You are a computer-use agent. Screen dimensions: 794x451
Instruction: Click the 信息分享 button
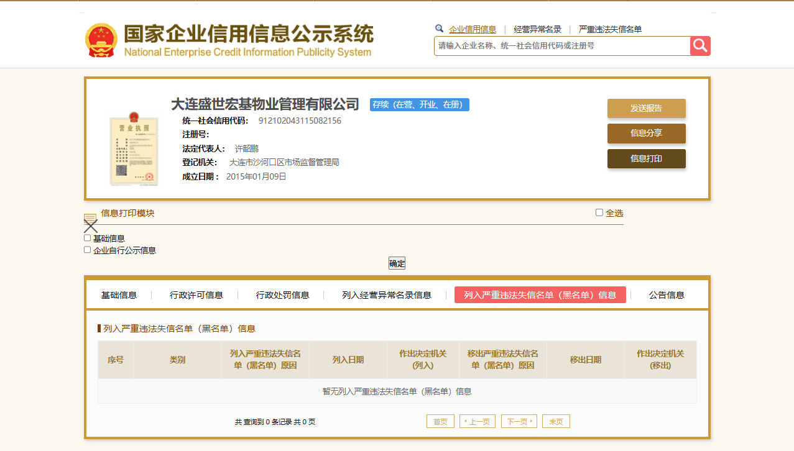(x=646, y=134)
